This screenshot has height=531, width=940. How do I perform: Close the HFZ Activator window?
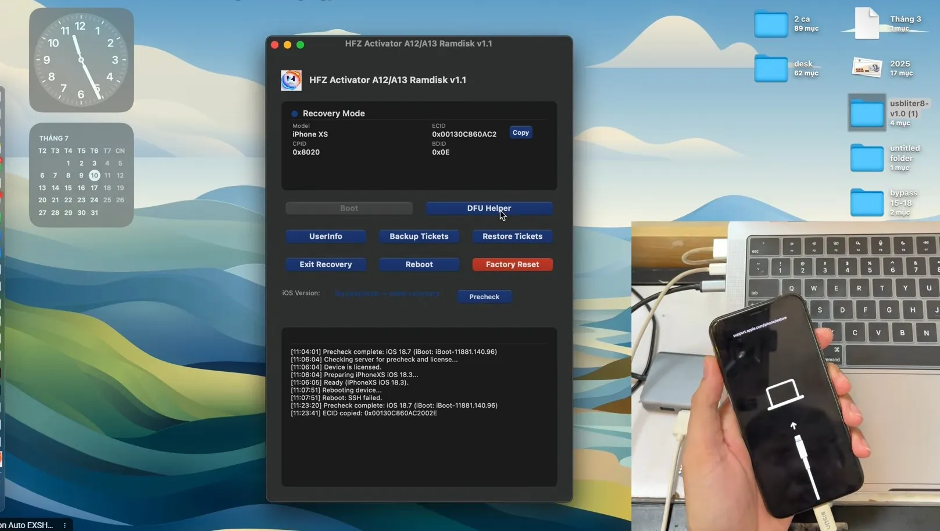pyautogui.click(x=275, y=45)
